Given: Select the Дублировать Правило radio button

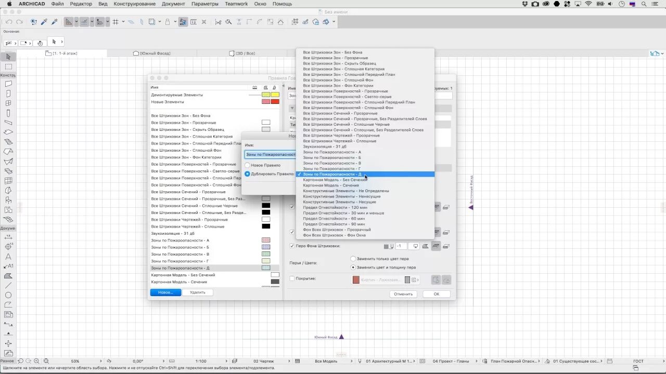Looking at the screenshot, I should 247,174.
